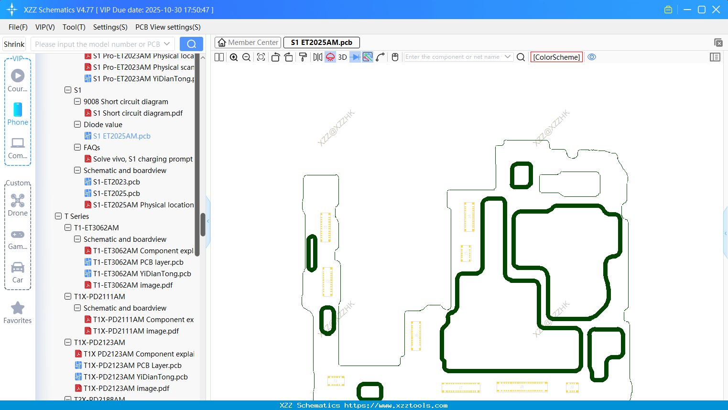
Task: Toggle the diode value display icon
Action: [x=355, y=57]
